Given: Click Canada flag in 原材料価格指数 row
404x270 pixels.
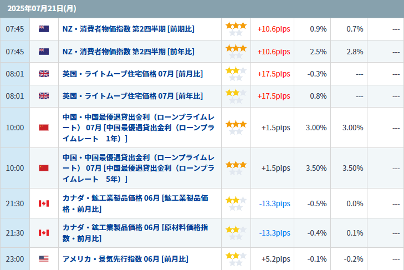Looking at the screenshot, I should coord(44,233).
